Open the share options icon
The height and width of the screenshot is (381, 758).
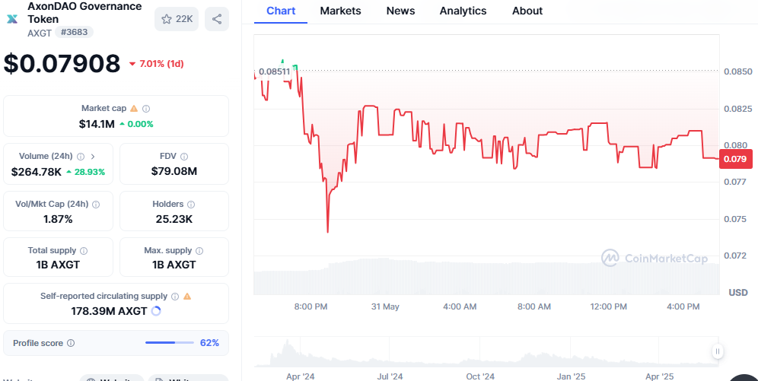(217, 19)
